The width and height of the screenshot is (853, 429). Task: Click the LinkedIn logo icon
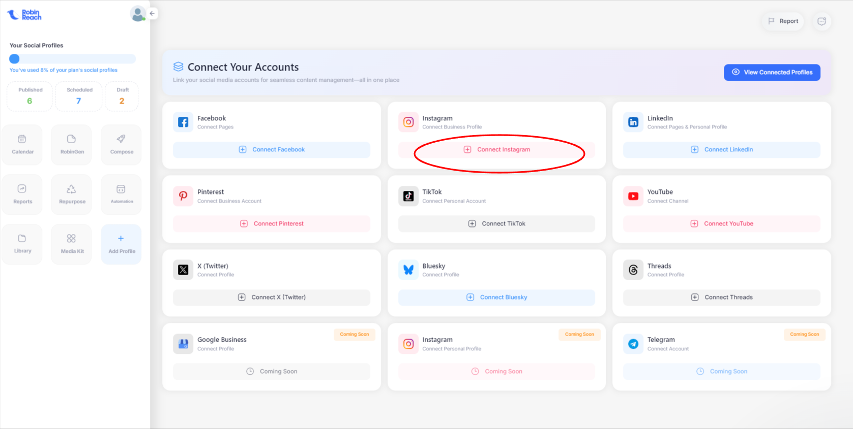click(x=633, y=122)
